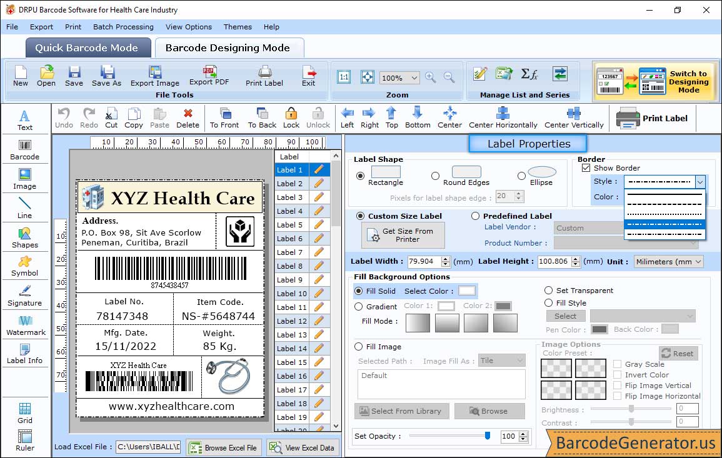722x458 pixels.
Task: Toggle the Ruler display
Action: pos(25,441)
